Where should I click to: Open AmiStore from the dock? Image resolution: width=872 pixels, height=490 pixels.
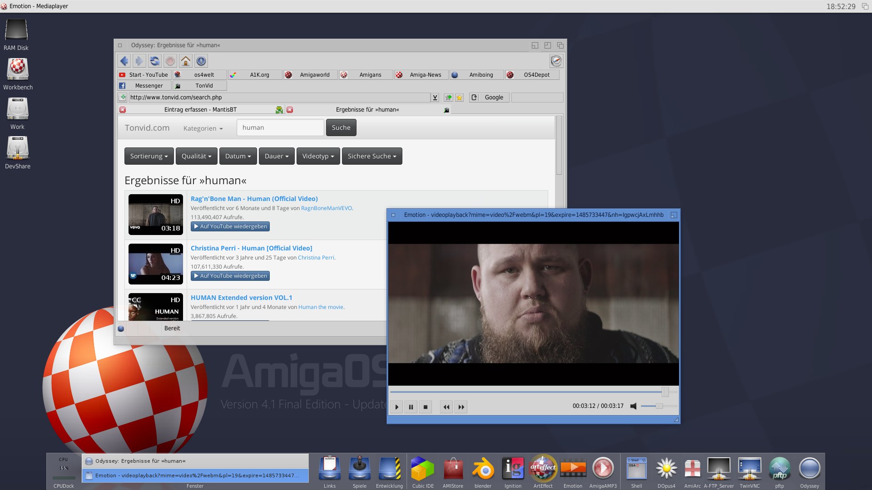pyautogui.click(x=453, y=469)
